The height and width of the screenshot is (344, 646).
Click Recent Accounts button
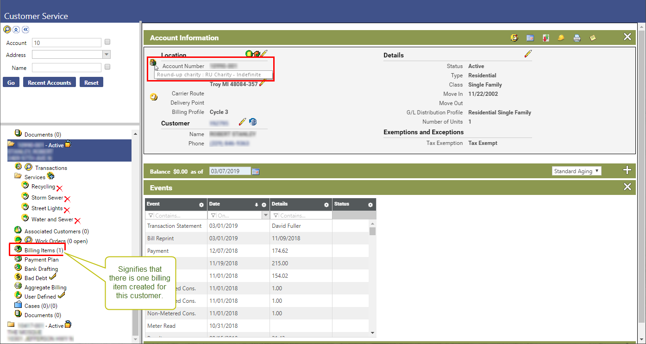pos(50,82)
